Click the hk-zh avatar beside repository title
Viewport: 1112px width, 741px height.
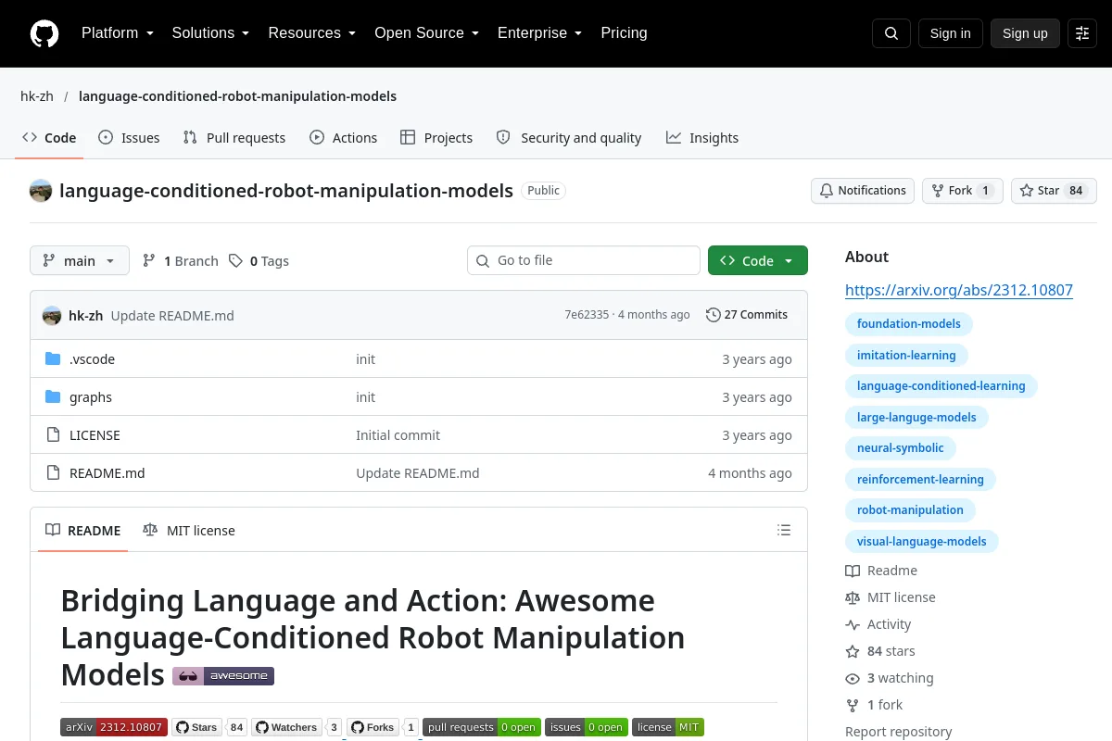(x=41, y=191)
